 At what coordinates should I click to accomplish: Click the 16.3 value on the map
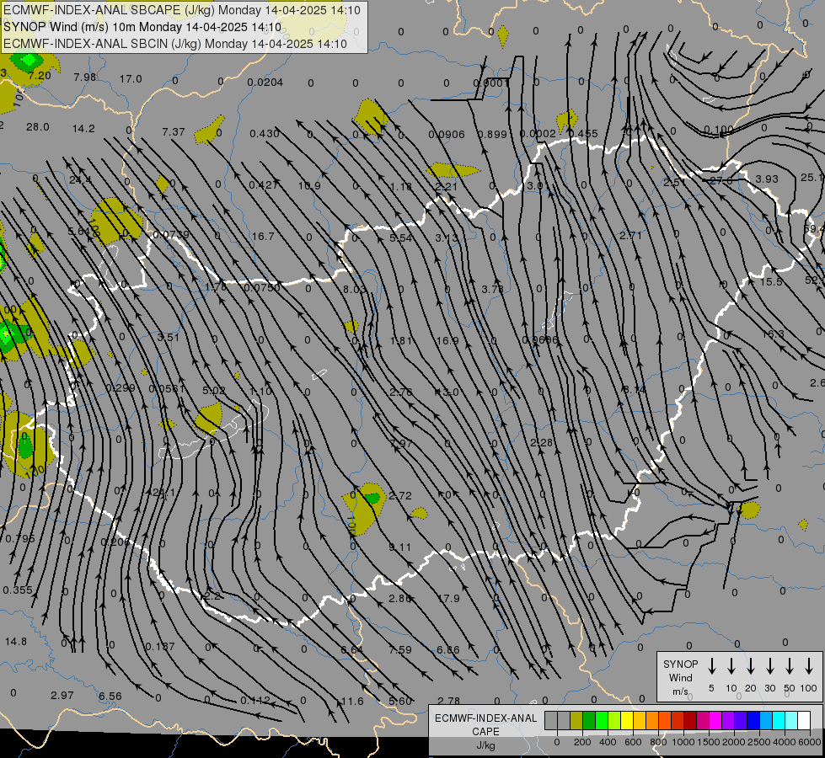773,334
